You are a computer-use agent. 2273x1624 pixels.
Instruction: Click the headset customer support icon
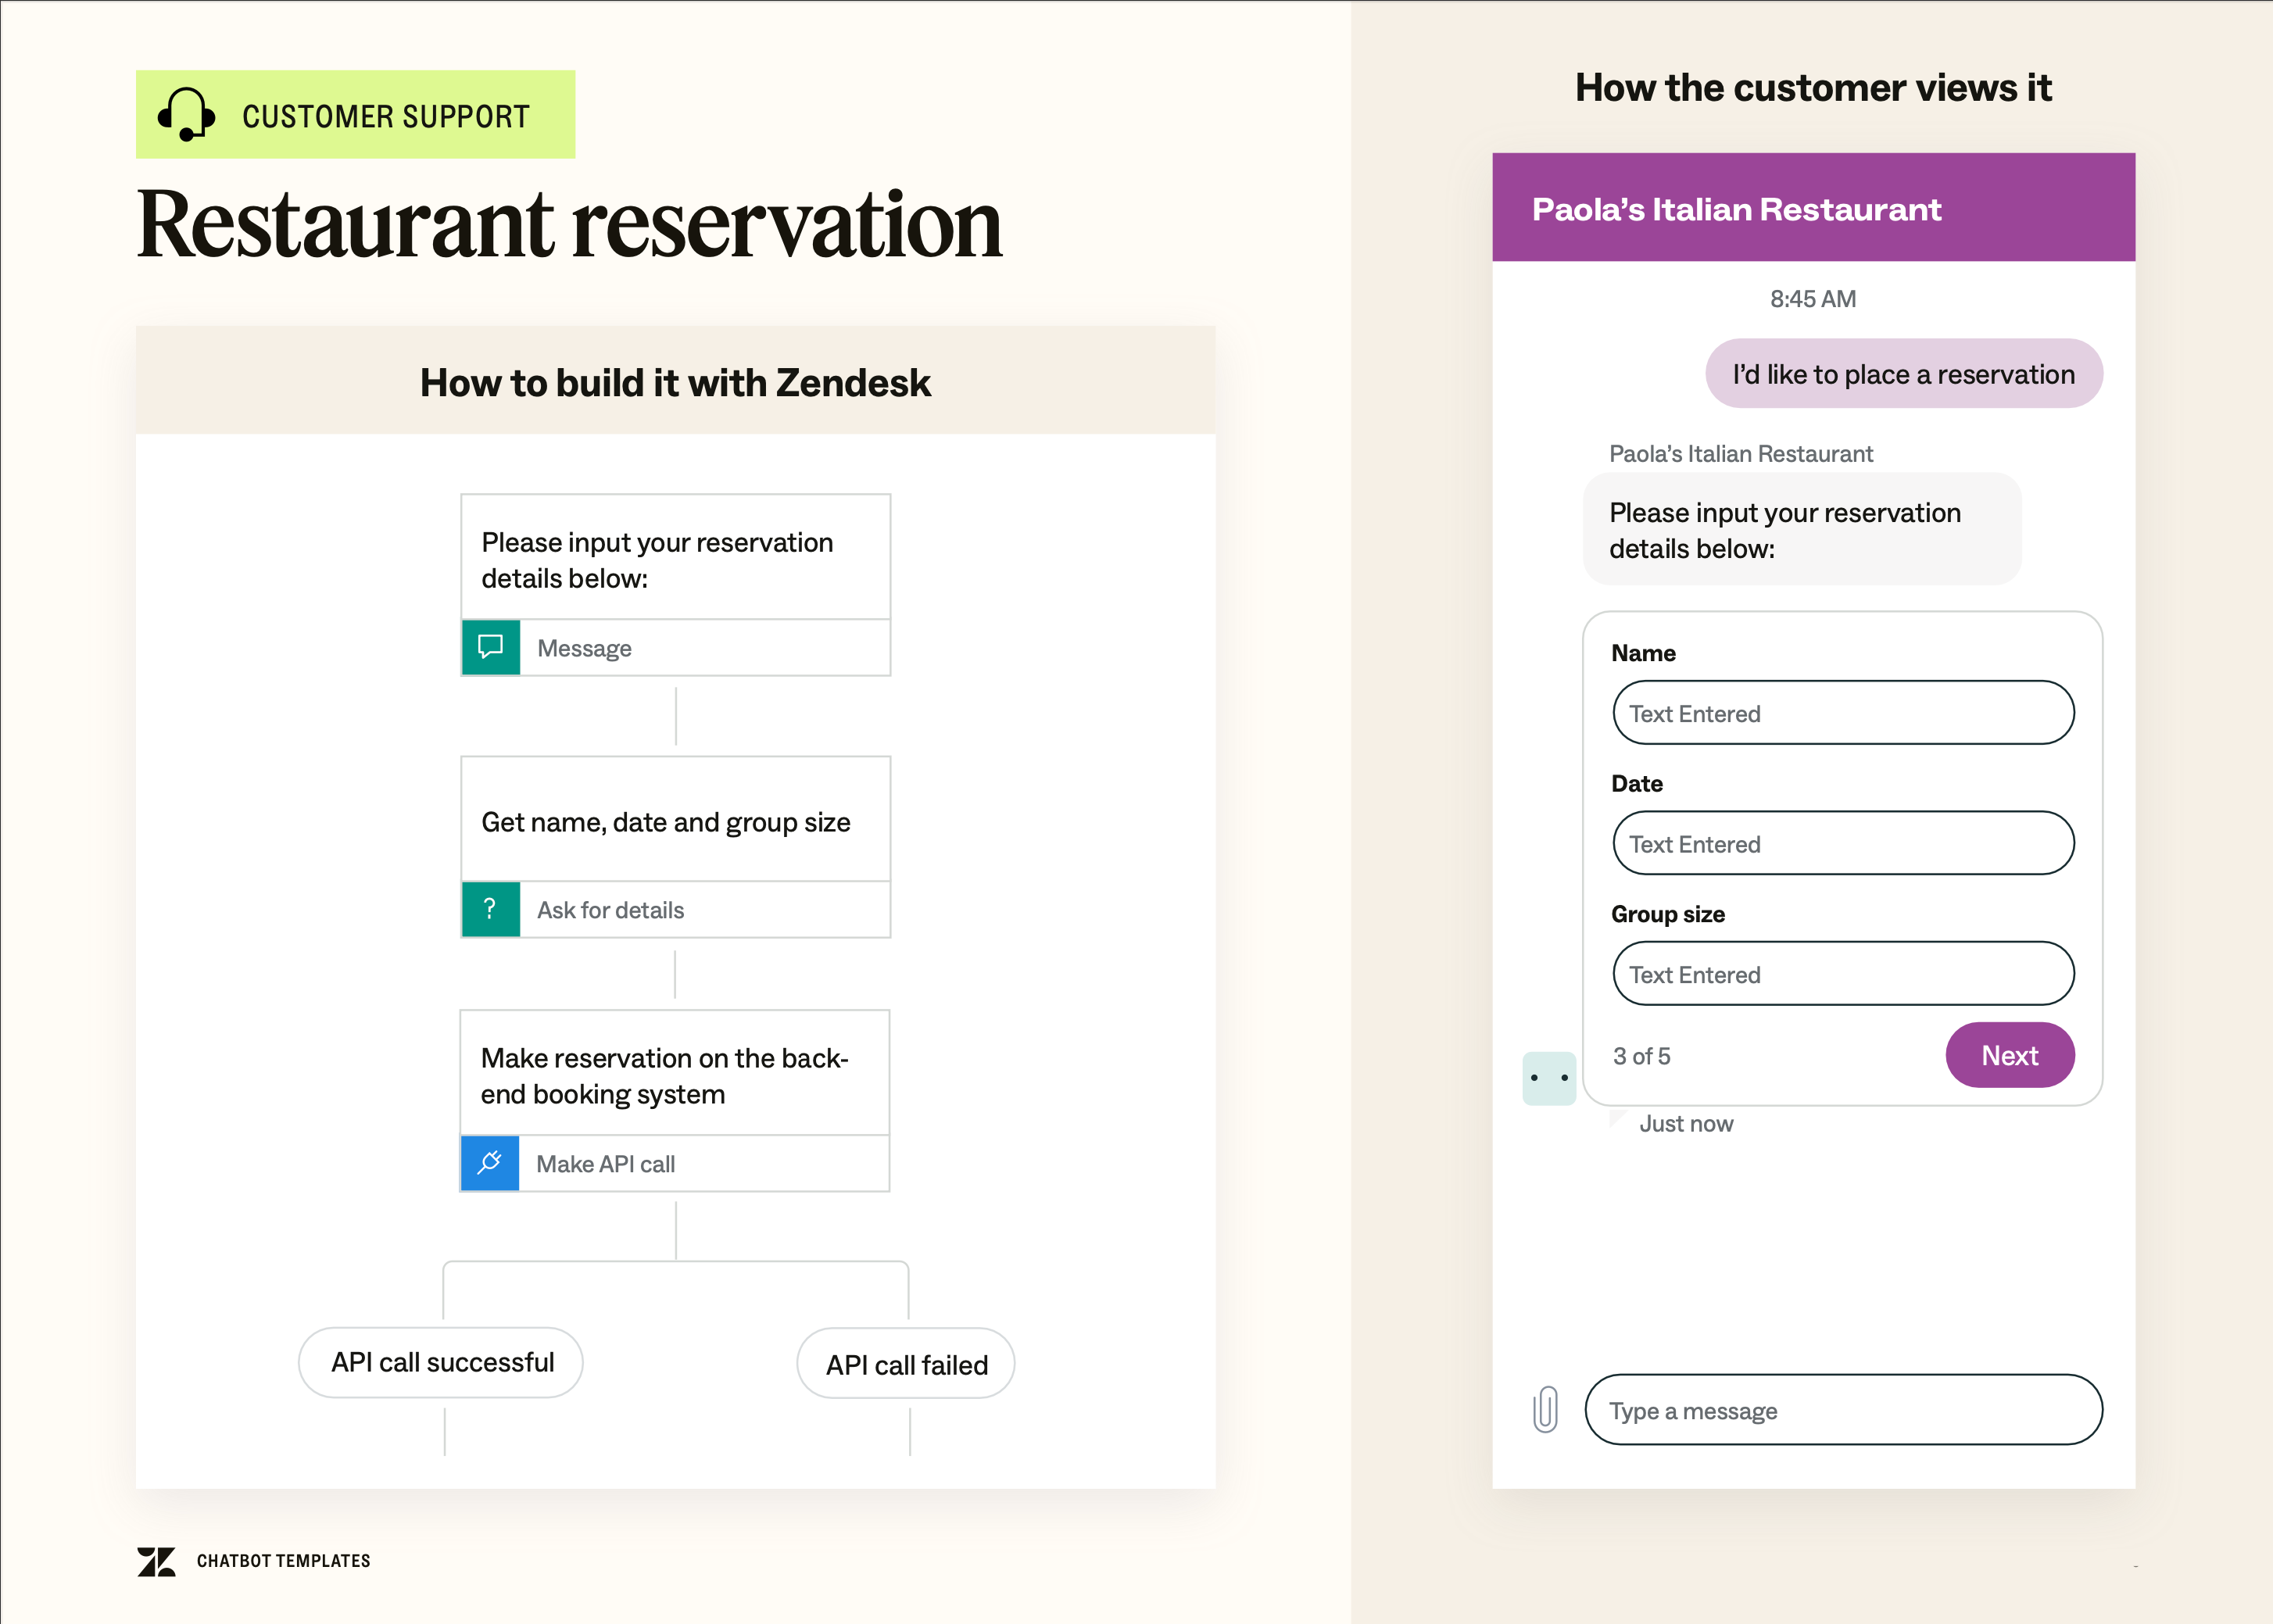186,114
